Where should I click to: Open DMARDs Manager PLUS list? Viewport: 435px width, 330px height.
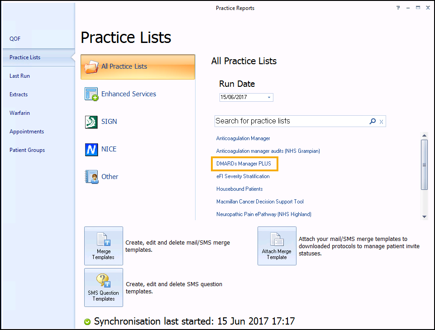coord(243,164)
